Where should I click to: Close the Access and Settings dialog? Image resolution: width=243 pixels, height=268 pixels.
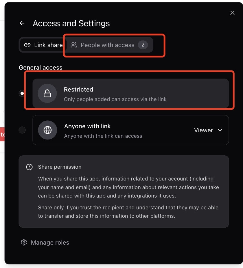tap(232, 13)
